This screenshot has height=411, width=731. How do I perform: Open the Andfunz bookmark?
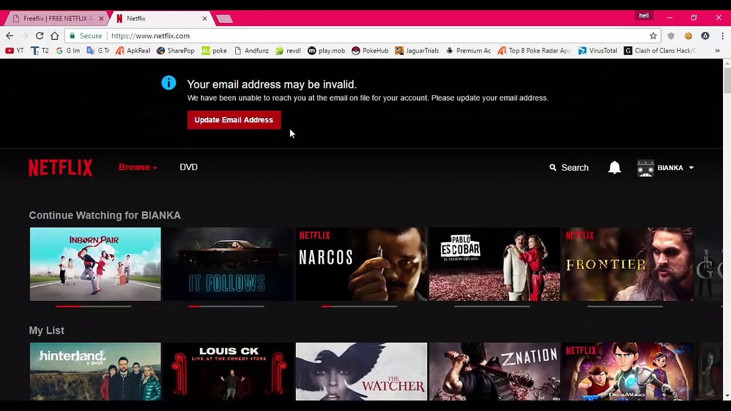251,51
